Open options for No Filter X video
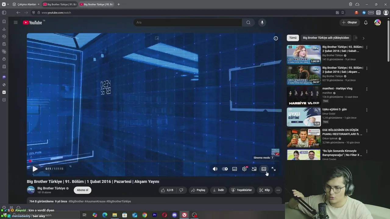The width and height of the screenshot is (390, 219). pyautogui.click(x=367, y=151)
